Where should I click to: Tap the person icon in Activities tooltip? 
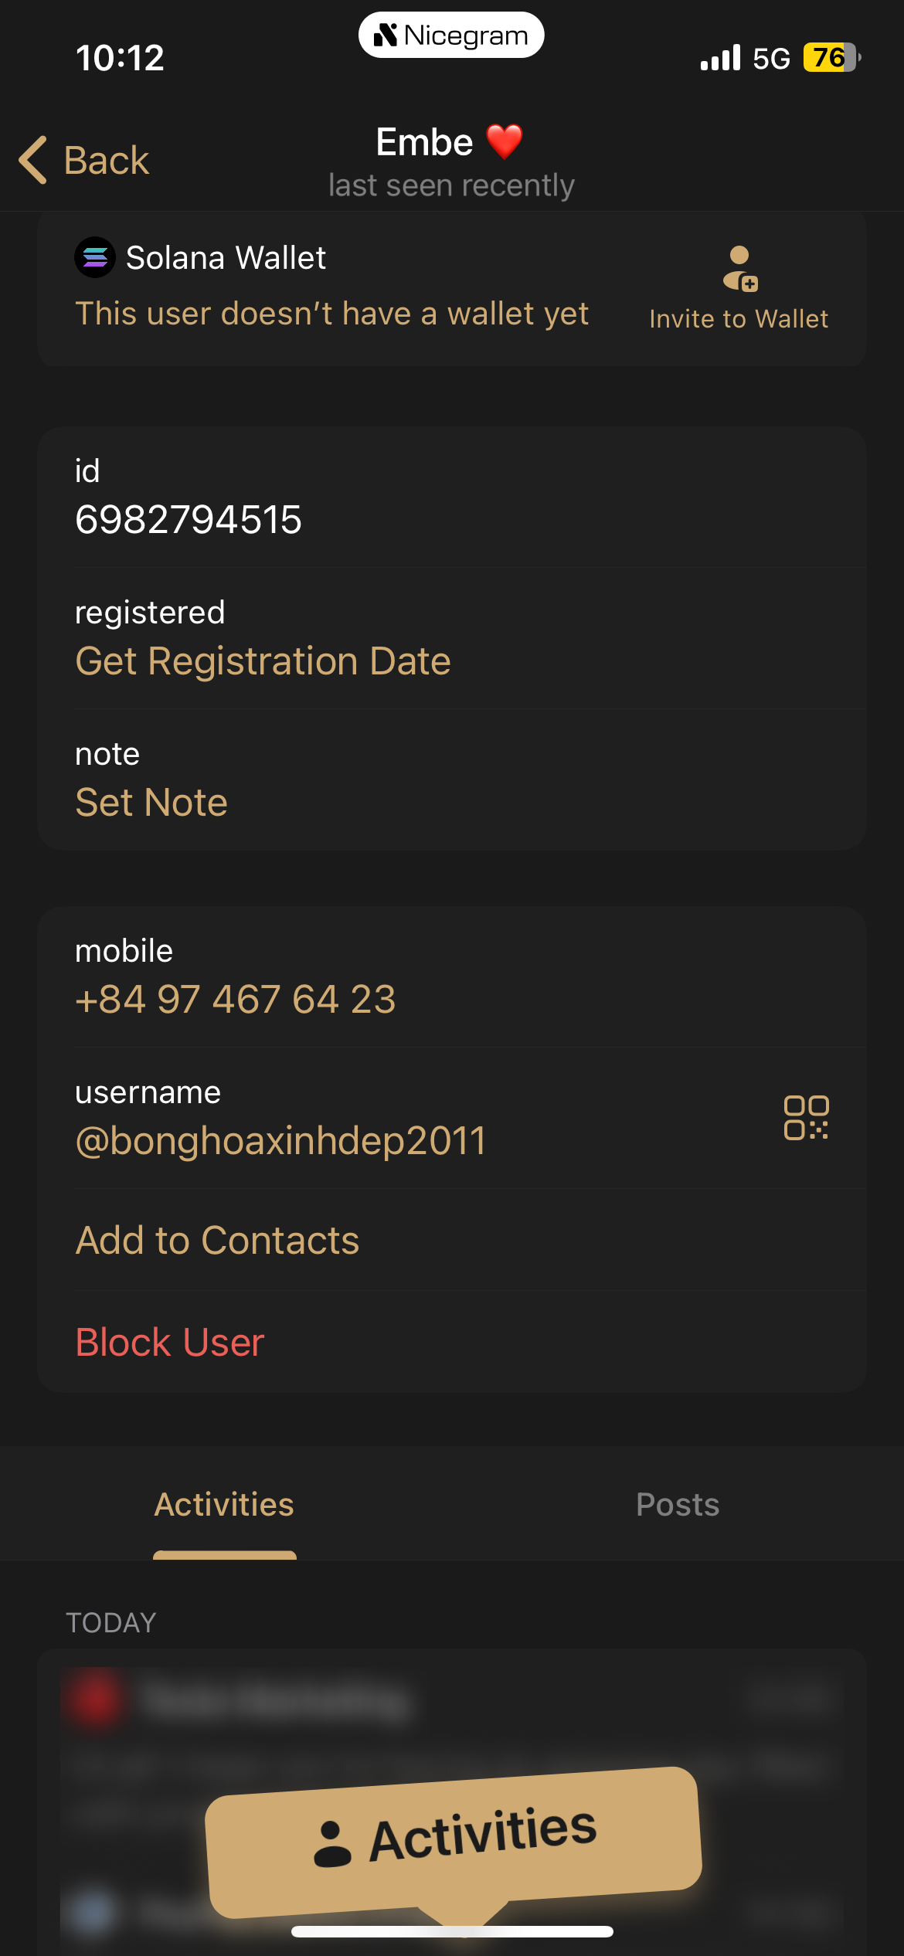332,1844
